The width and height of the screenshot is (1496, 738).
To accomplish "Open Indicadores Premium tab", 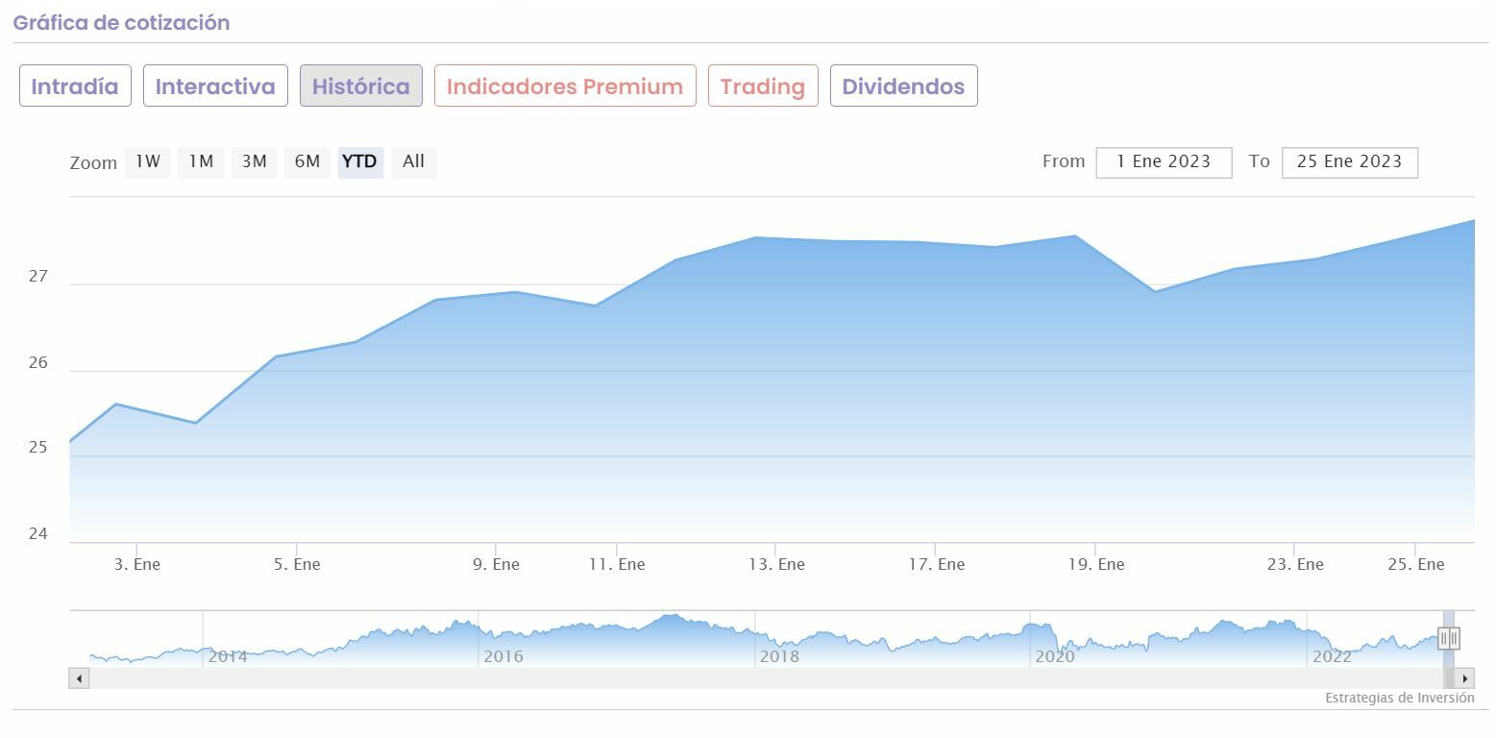I will (565, 86).
